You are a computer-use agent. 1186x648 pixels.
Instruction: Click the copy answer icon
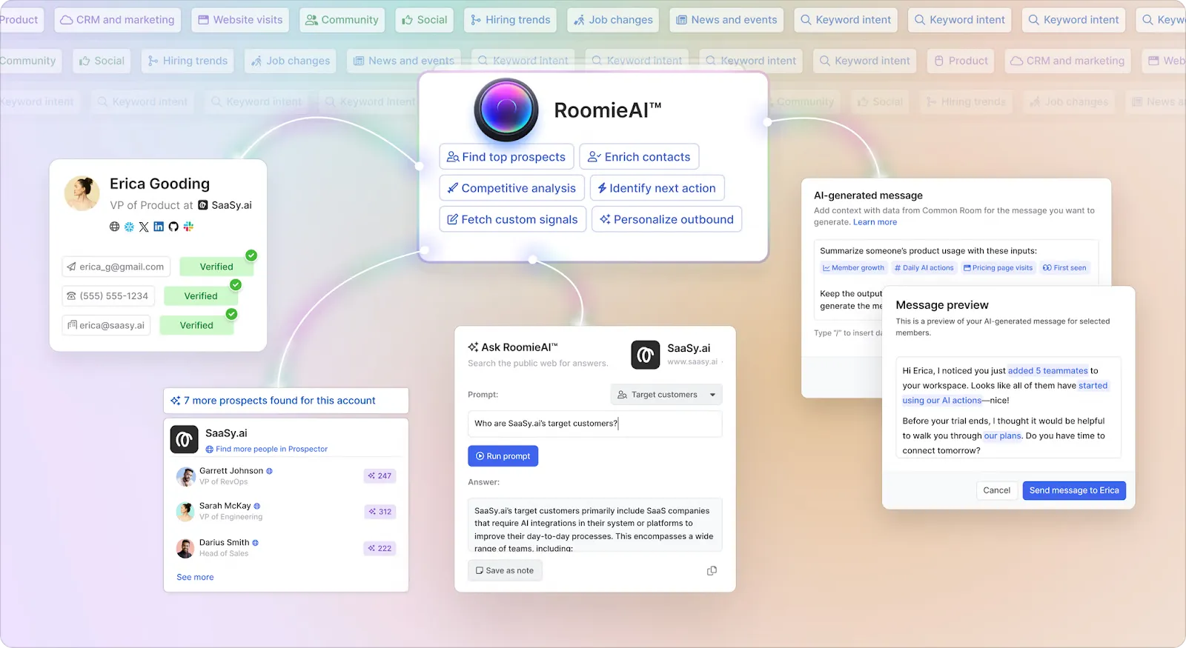(x=712, y=571)
